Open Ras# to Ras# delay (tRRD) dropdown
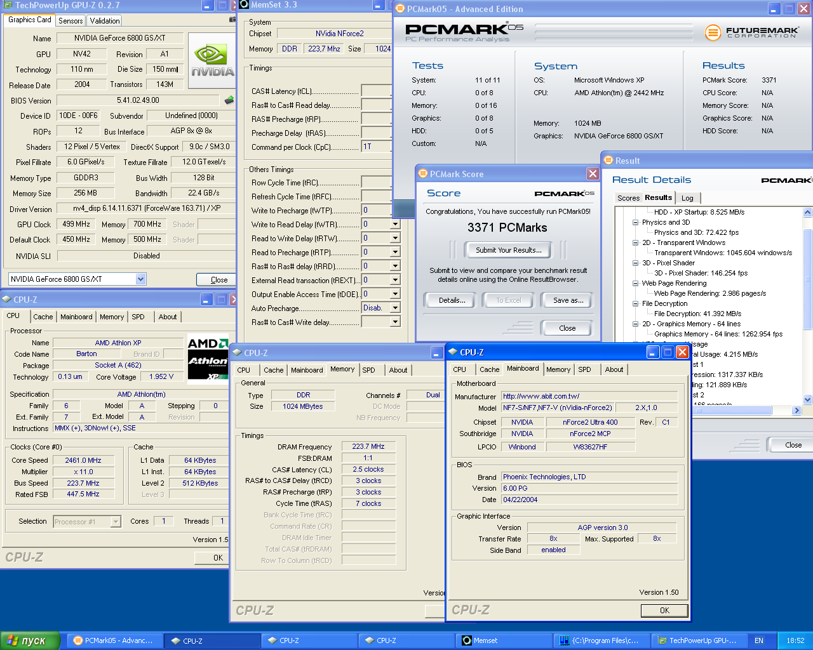Screen dimensions: 813x650 [x=395, y=266]
